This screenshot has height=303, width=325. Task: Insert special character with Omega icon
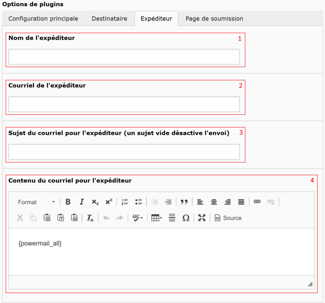click(x=186, y=218)
